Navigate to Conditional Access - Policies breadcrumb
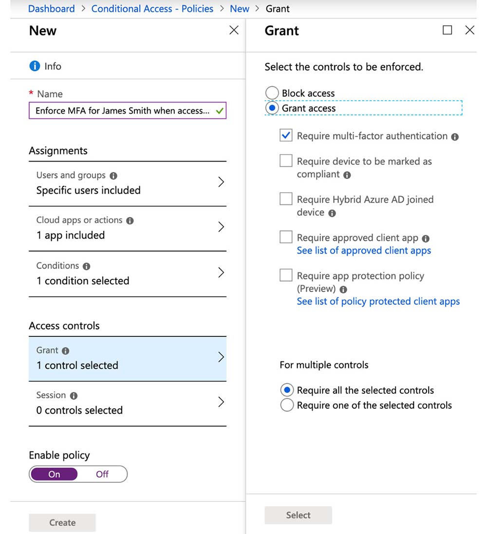Screen dimensions: 487x534 (152, 9)
